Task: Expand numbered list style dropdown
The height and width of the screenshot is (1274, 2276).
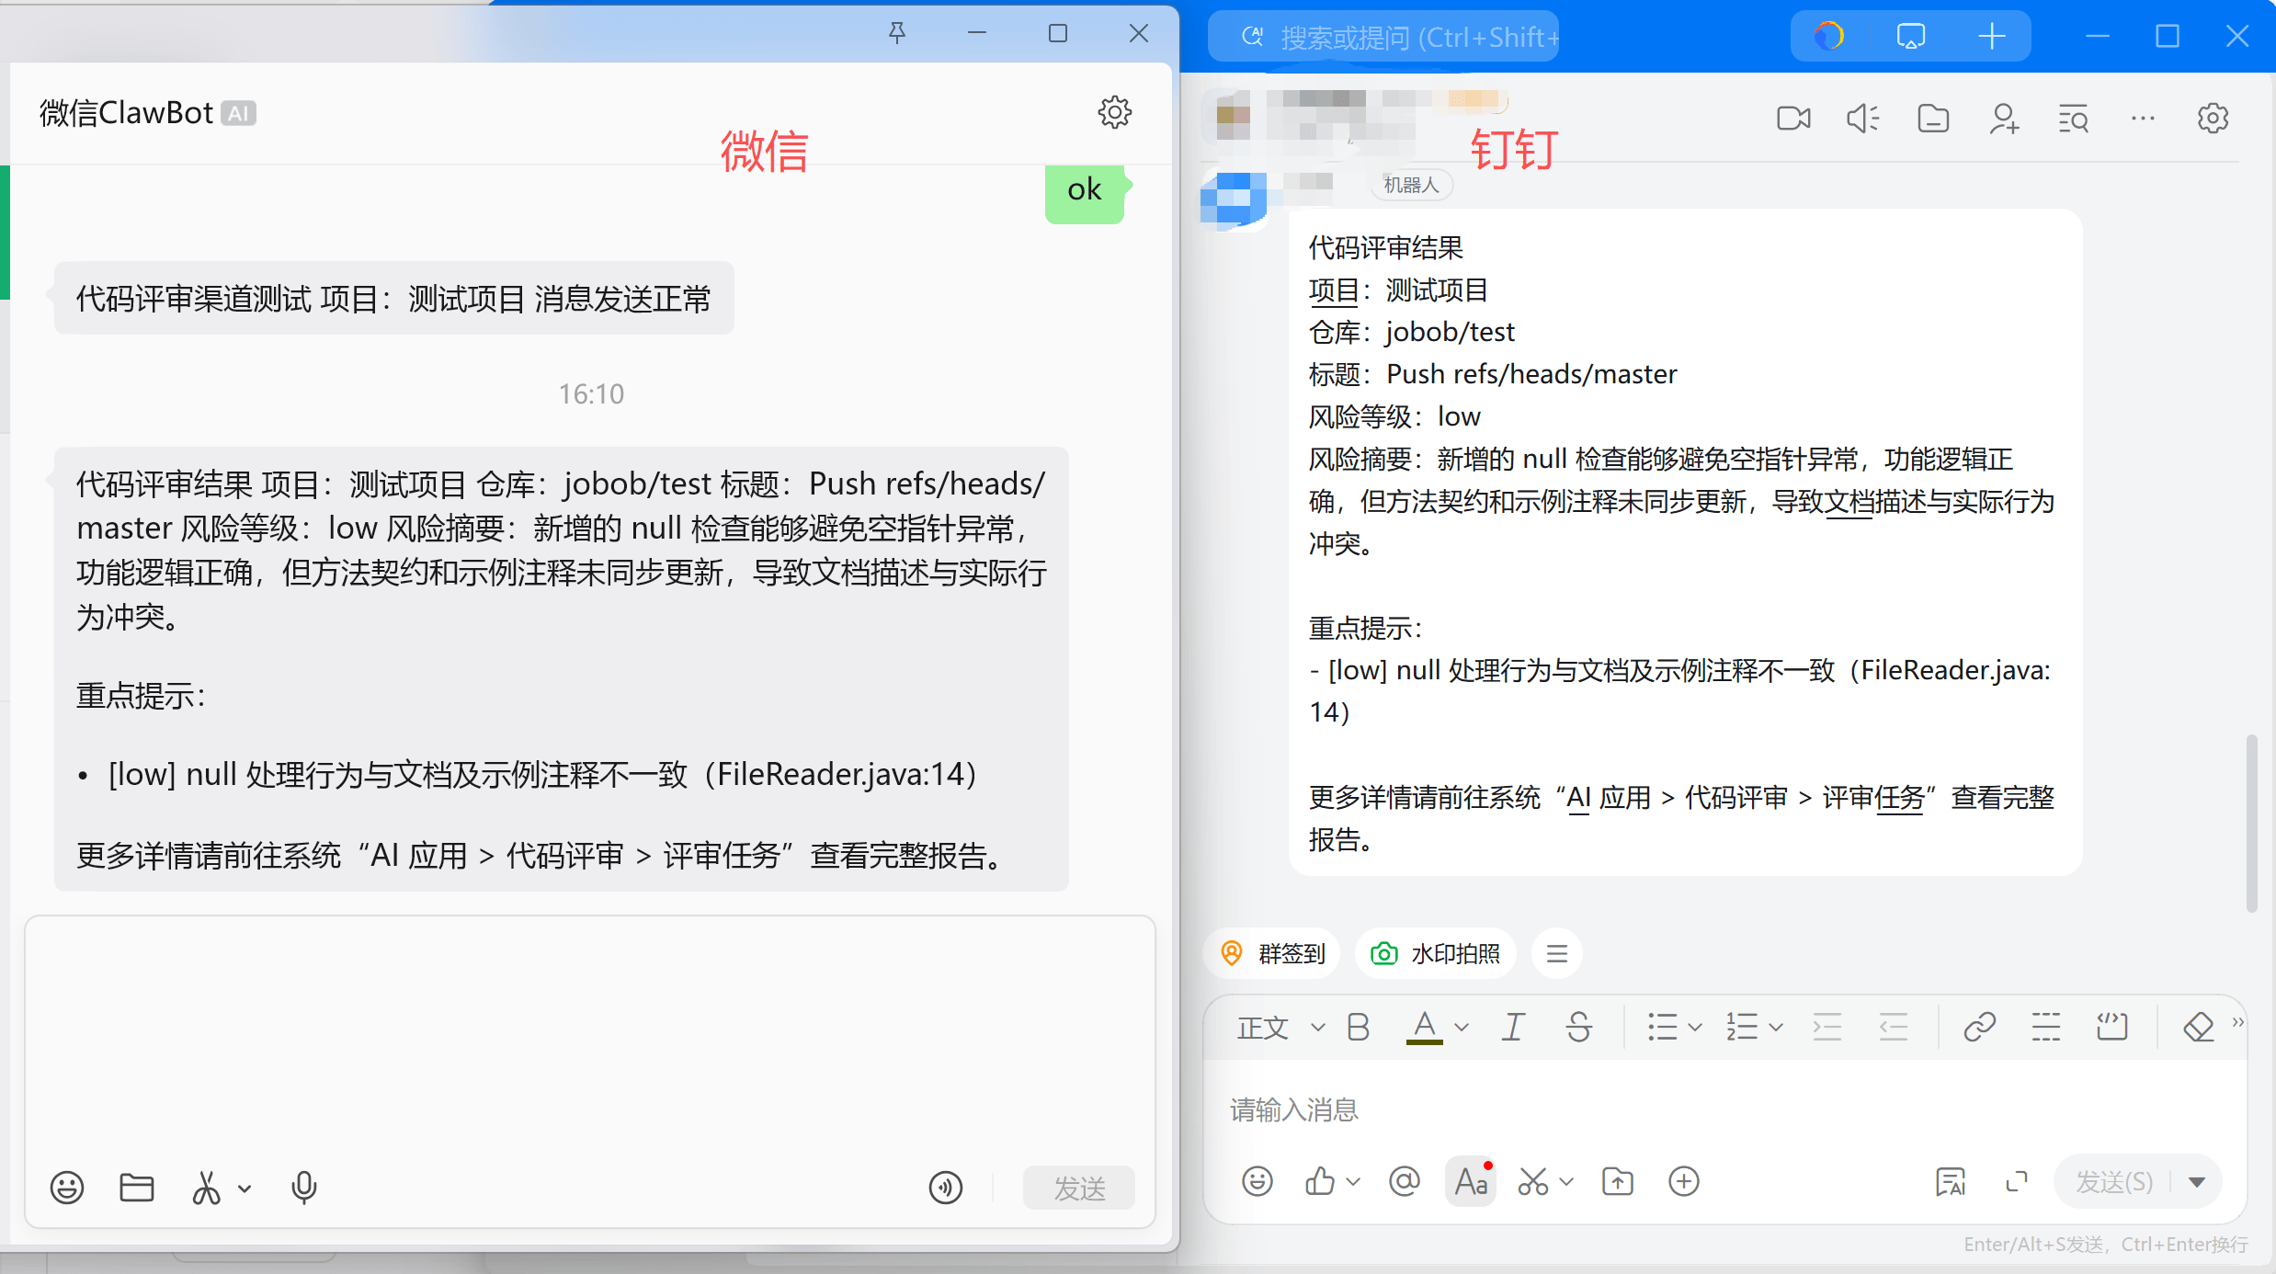Action: pyautogui.click(x=1776, y=1028)
